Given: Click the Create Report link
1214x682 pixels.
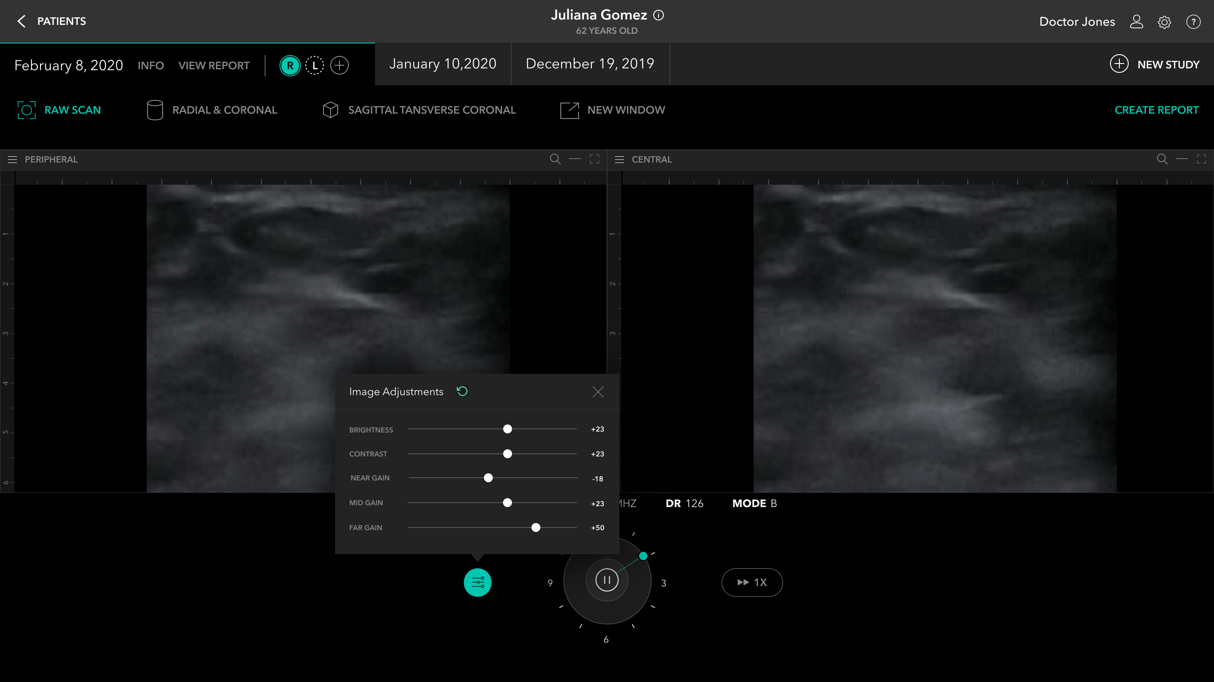Looking at the screenshot, I should click(1156, 110).
